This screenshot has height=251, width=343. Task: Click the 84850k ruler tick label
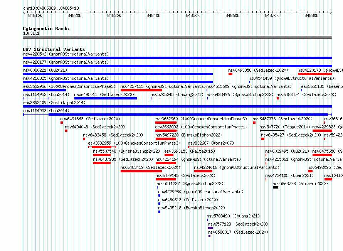tap(193, 15)
